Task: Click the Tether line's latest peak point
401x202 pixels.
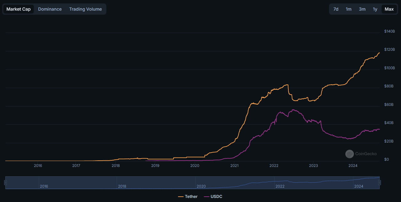Action: pos(379,53)
